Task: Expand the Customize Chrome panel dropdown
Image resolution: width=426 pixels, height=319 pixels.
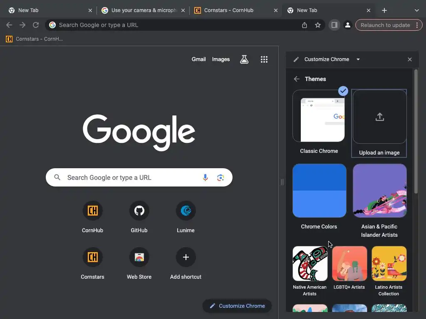Action: tap(358, 59)
